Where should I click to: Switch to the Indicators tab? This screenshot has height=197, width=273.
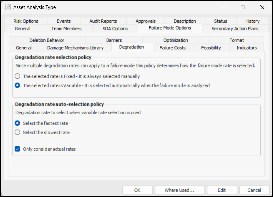(x=246, y=48)
